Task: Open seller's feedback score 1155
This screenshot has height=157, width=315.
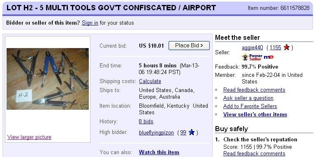Action: tap(275, 48)
